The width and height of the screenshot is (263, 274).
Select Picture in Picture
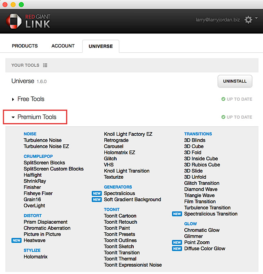point(42,234)
